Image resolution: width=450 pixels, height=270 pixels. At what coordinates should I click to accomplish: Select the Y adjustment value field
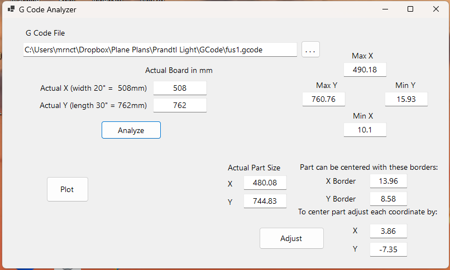click(388, 249)
